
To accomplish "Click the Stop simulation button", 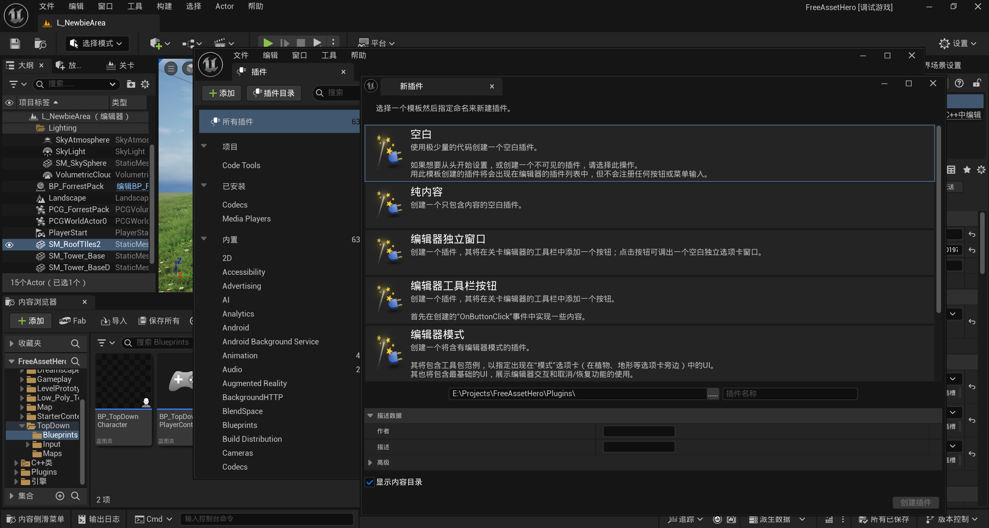I will 301,43.
